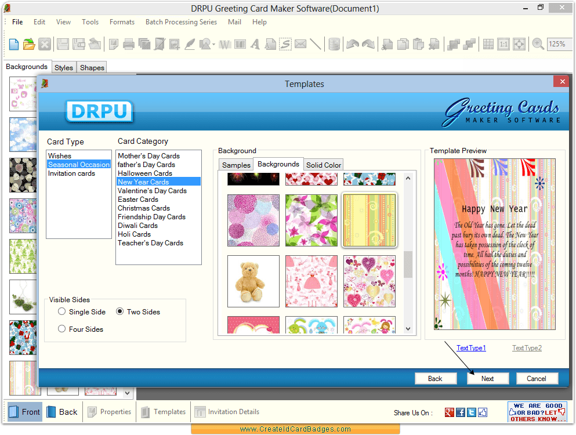Select 'Invitation cards' card type

coord(71,173)
